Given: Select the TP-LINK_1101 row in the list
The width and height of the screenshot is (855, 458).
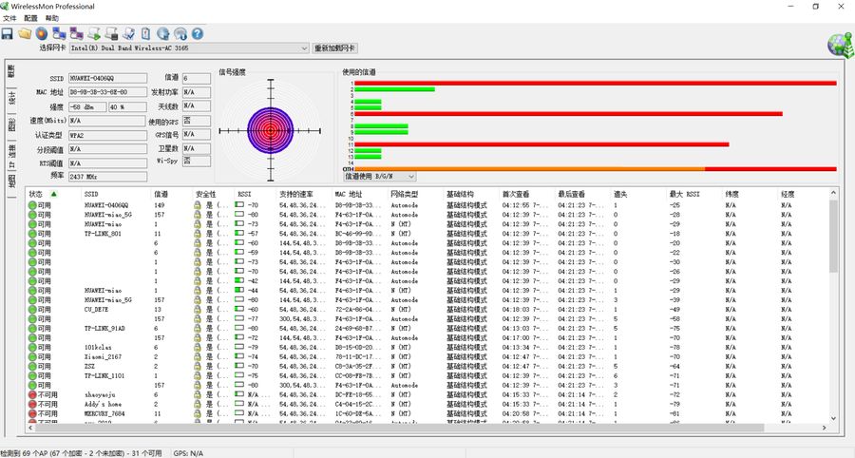Looking at the screenshot, I should 428,375.
